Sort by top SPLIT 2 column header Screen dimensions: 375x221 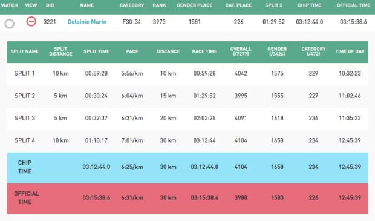coord(273,5)
